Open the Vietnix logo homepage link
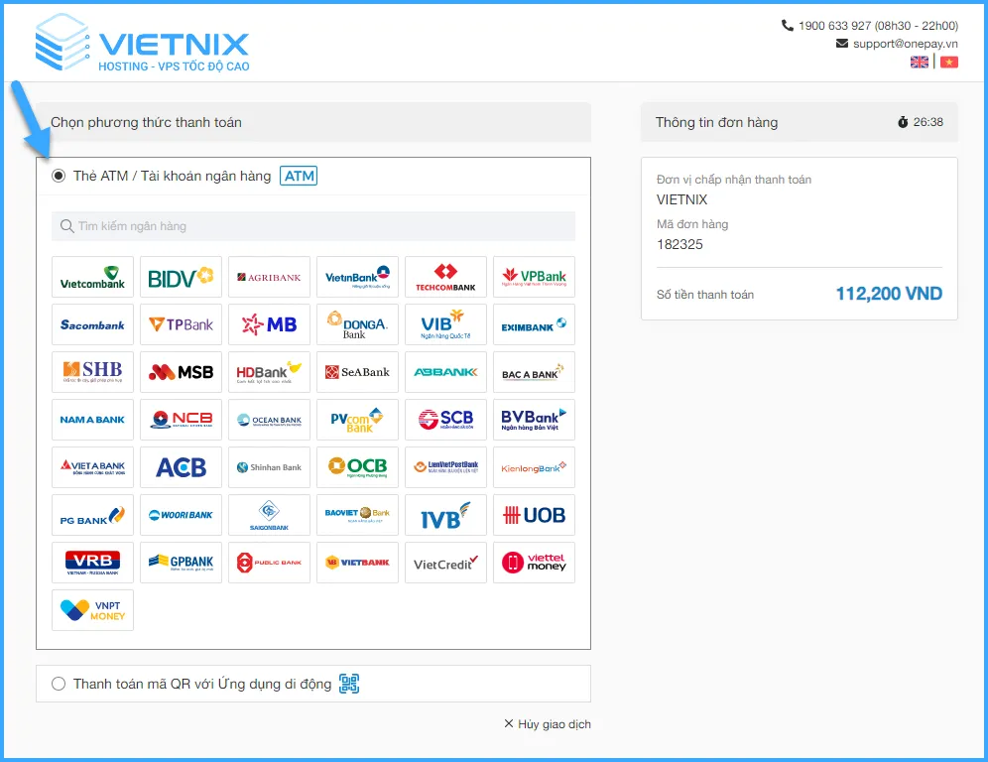The image size is (988, 762). [142, 42]
